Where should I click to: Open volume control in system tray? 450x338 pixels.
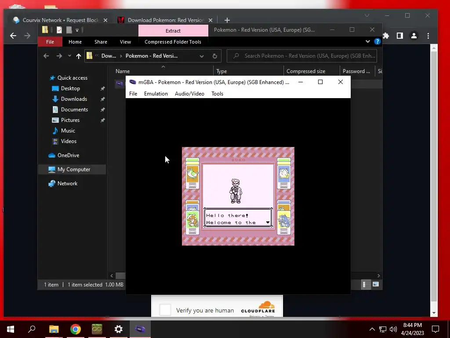(x=393, y=329)
